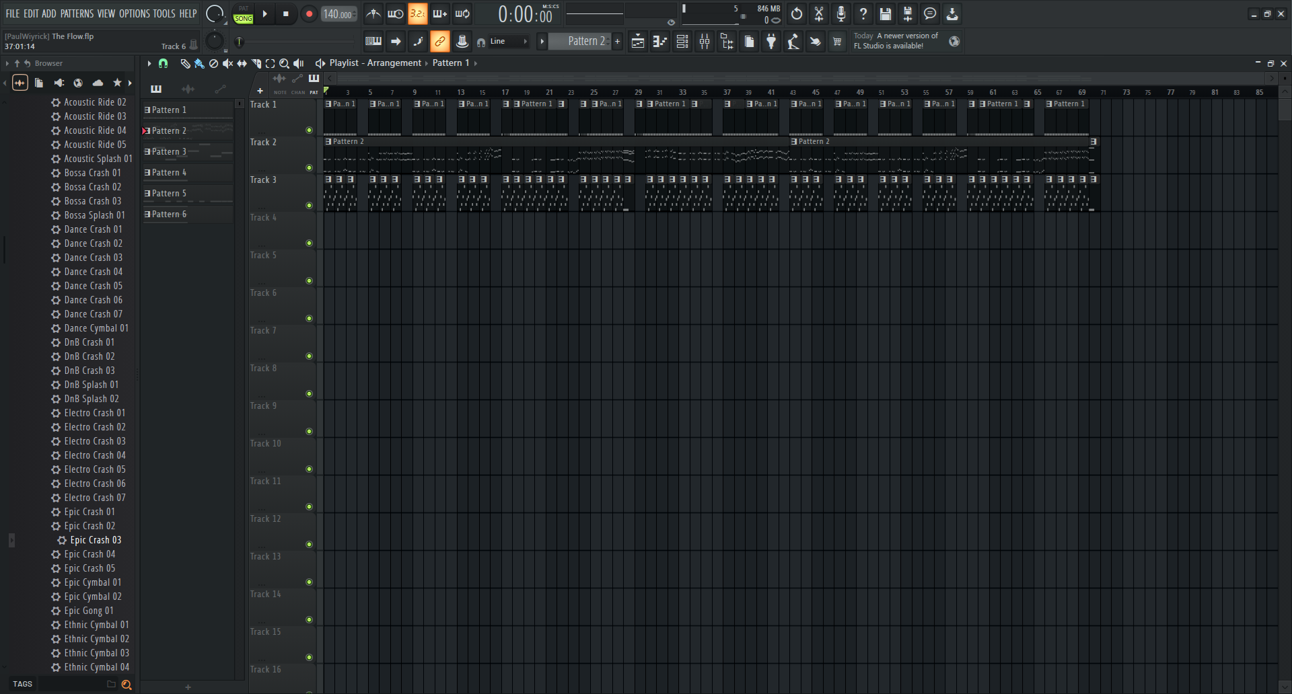Image resolution: width=1292 pixels, height=694 pixels.
Task: Switch the PAT/SONG playback mode
Action: (244, 14)
